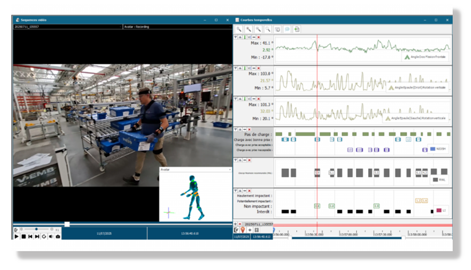Click the speech bubble annotation icon
The height and width of the screenshot is (270, 471).
tap(288, 29)
